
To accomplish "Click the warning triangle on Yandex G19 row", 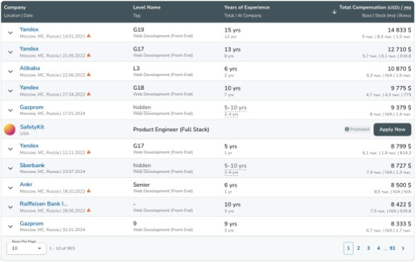I will [x=88, y=35].
